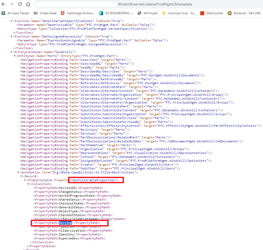The width and height of the screenshot is (263, 250).
Task: Collapse the FilterRestrictions Annotation node
Action: pyautogui.click(x=18, y=172)
